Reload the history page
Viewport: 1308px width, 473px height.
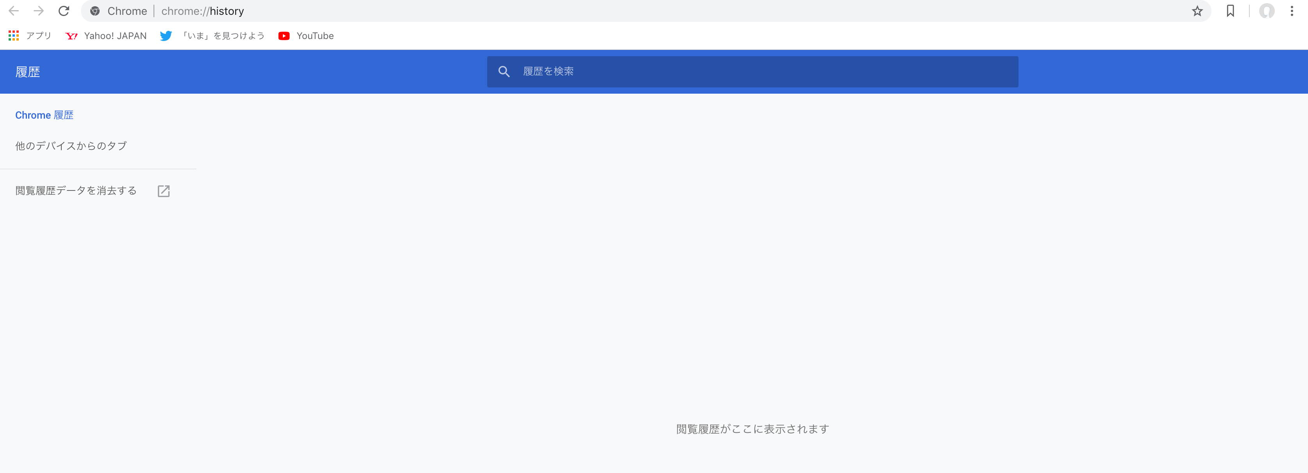63,11
